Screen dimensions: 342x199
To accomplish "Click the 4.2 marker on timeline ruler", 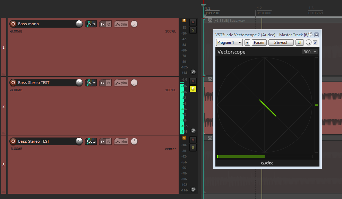I will tap(259, 8).
